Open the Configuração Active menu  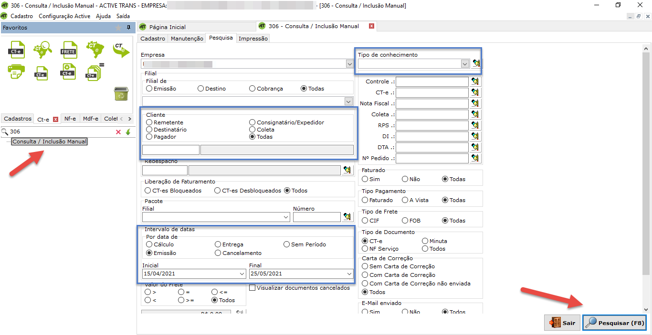[64, 16]
